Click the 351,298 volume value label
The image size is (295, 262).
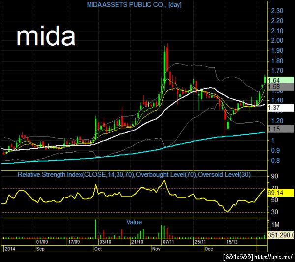[281, 235]
